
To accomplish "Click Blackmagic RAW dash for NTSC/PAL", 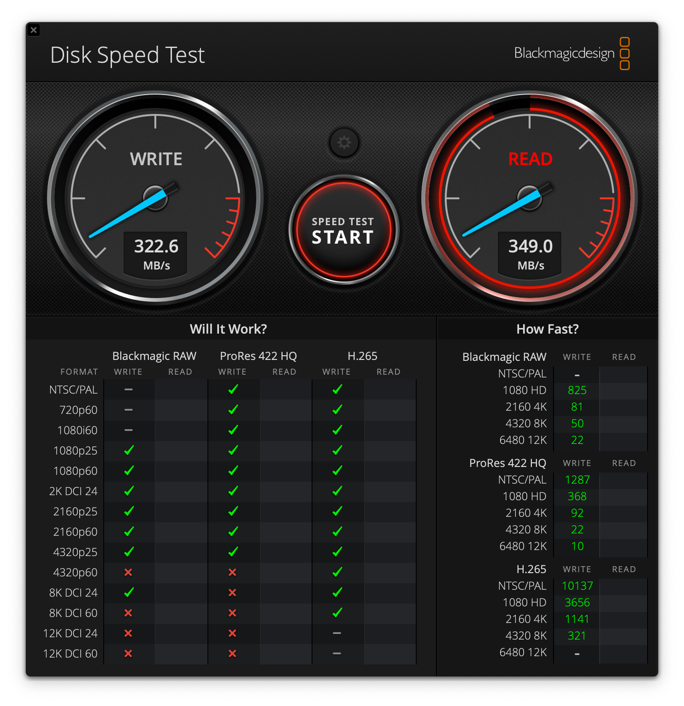I will [129, 389].
